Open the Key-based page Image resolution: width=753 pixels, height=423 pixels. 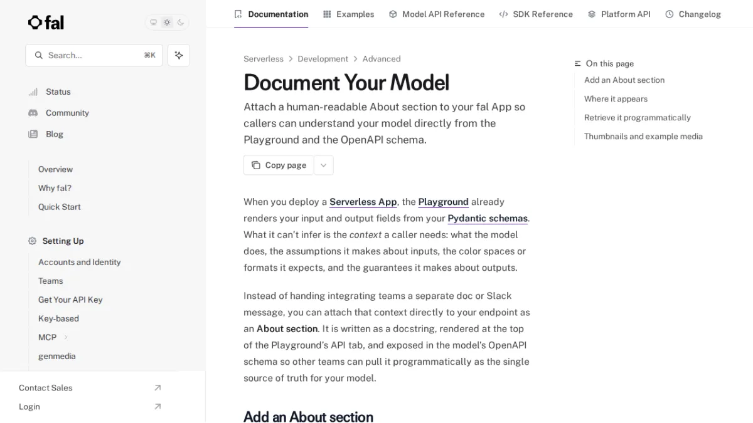(58, 318)
